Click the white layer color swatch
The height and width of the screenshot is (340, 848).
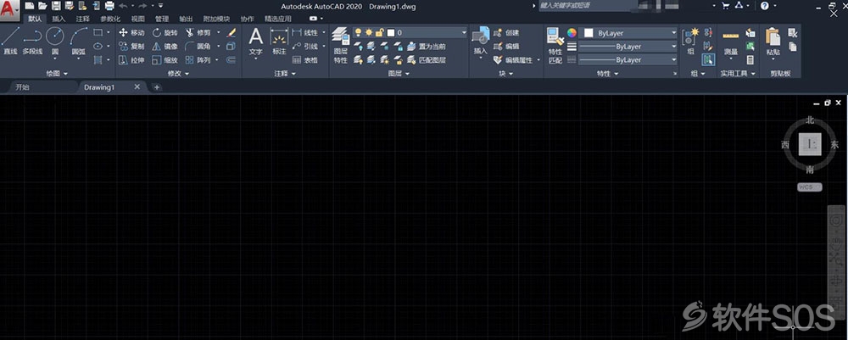pos(391,32)
